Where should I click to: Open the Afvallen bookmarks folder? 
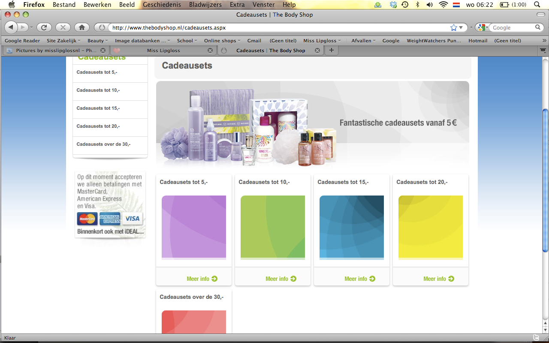[x=363, y=41]
